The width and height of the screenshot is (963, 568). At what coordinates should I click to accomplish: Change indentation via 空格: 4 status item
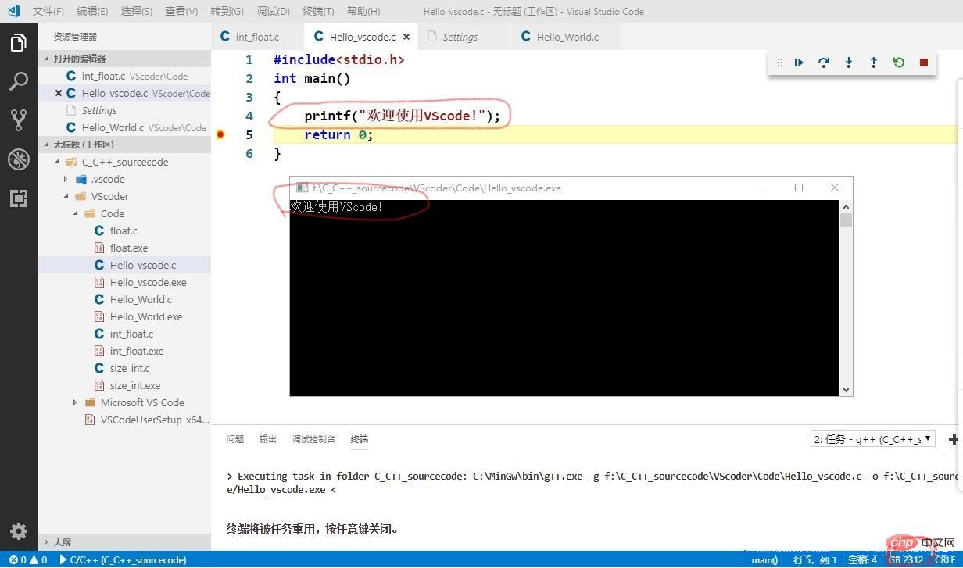pos(863,559)
